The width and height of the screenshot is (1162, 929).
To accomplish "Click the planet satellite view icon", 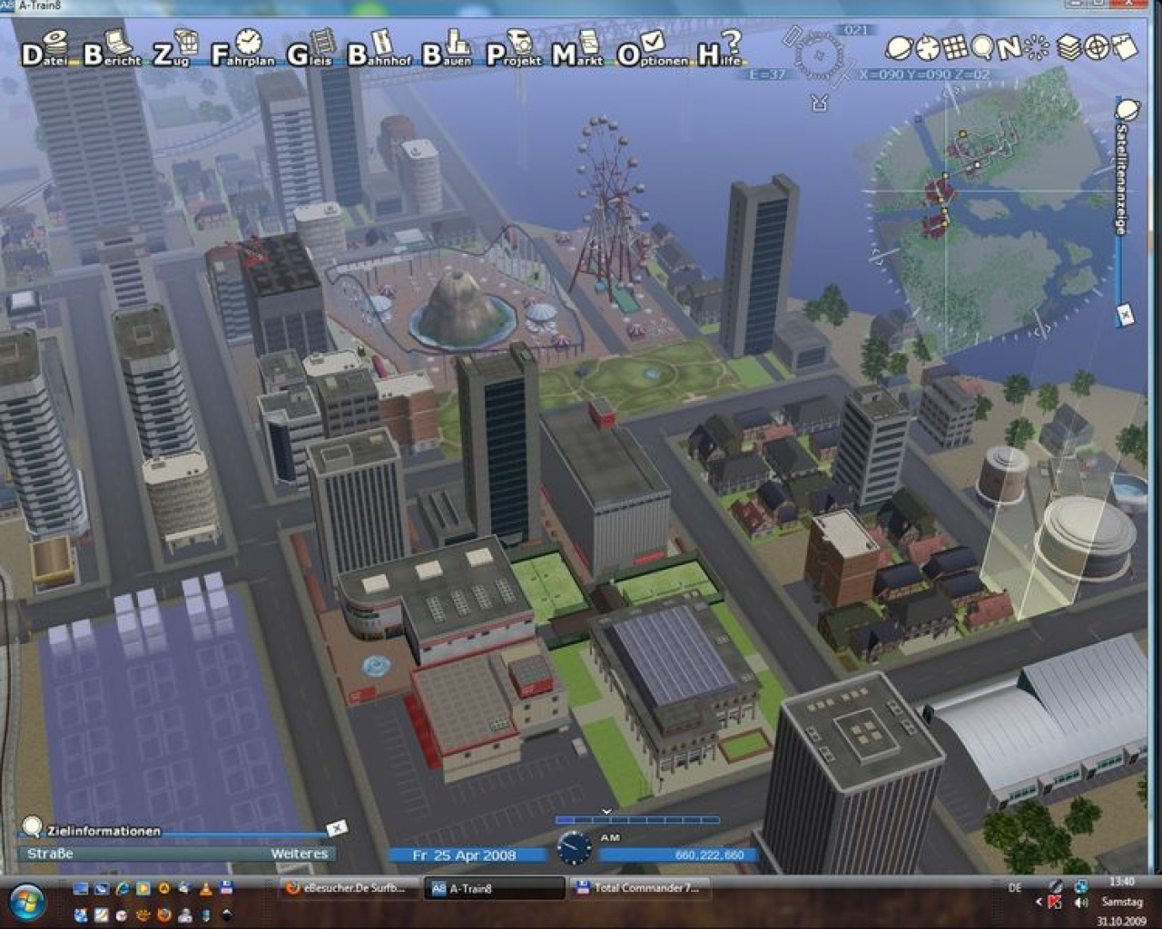I will click(x=898, y=47).
